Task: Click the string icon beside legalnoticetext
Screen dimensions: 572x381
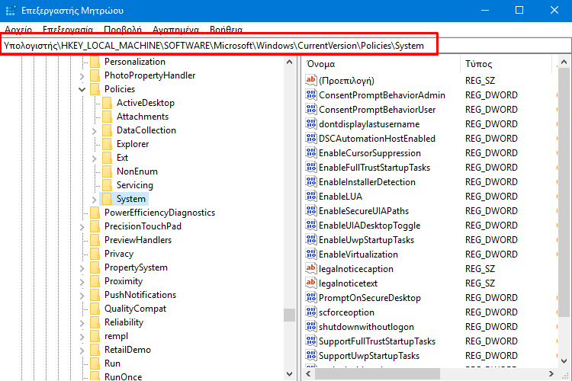Action: (311, 283)
